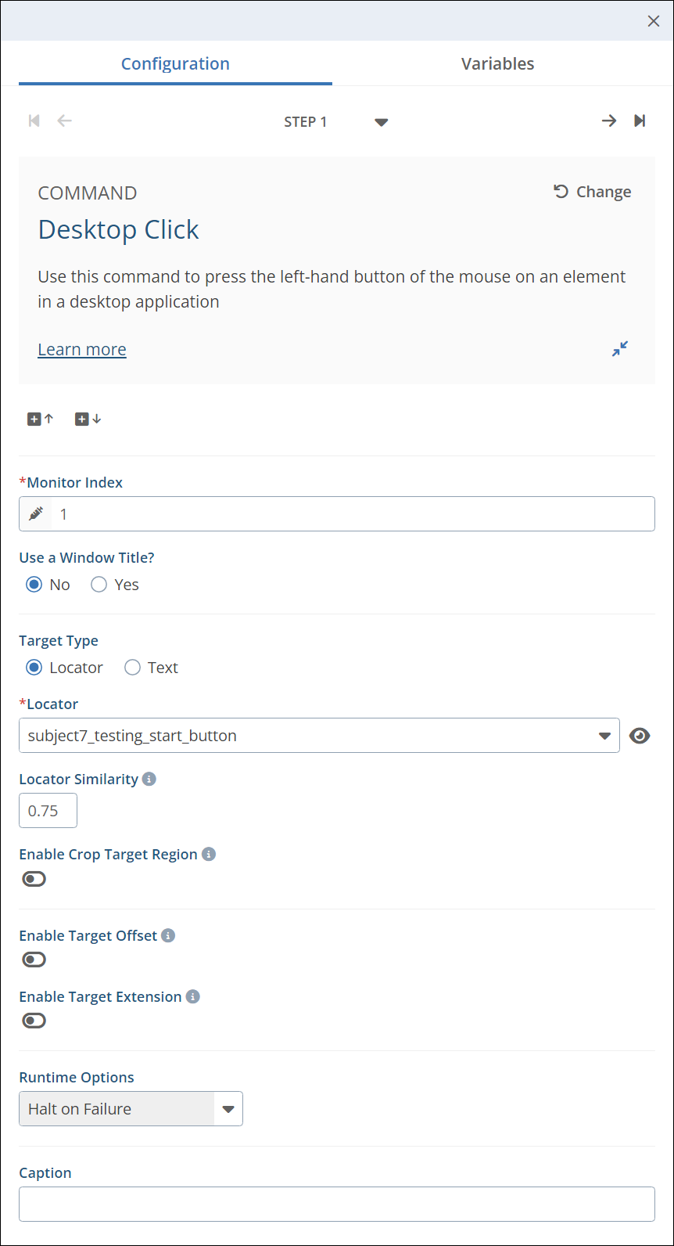Go to the first step arrow icon
The width and height of the screenshot is (674, 1246).
tap(34, 121)
